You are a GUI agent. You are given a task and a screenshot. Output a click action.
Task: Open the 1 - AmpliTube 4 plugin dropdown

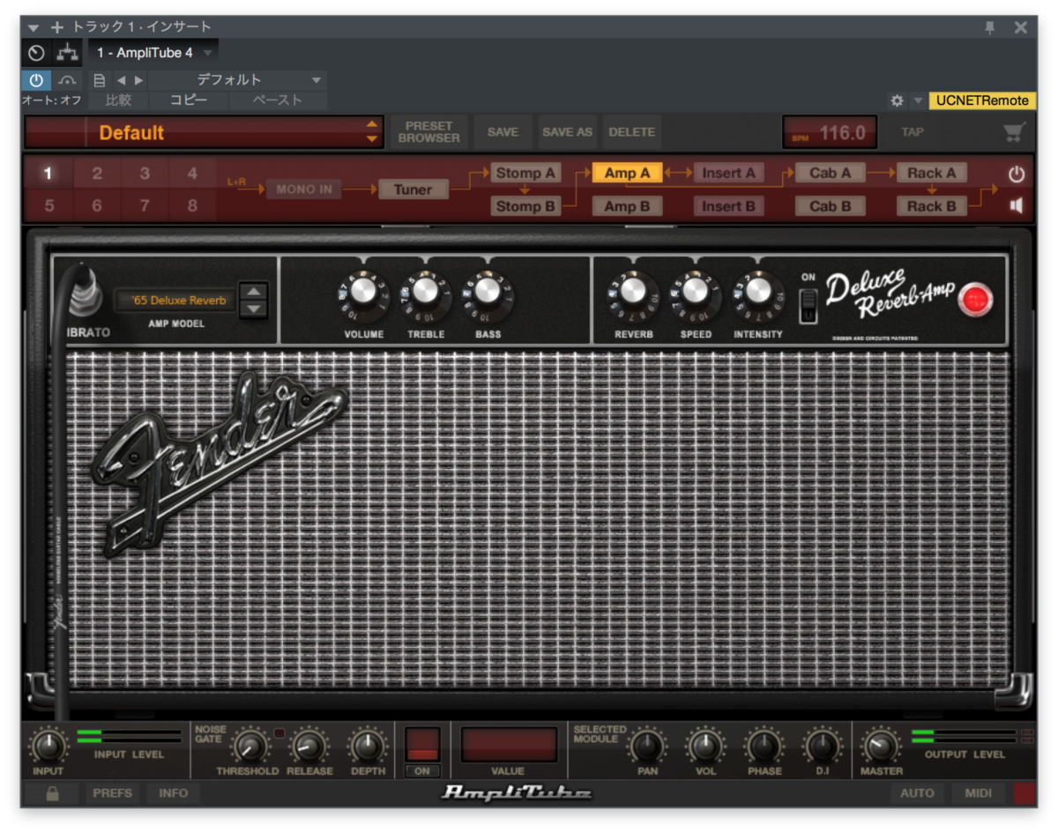click(x=153, y=53)
